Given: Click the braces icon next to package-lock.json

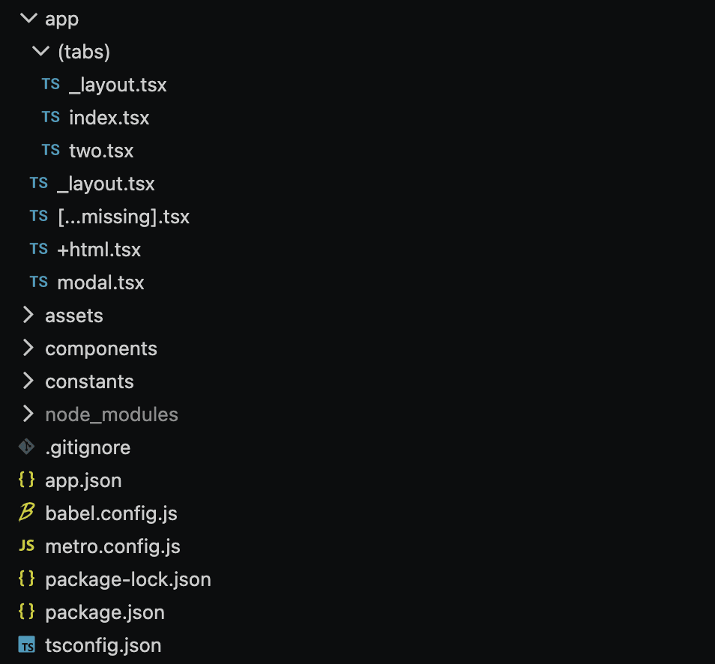Looking at the screenshot, I should 26,579.
